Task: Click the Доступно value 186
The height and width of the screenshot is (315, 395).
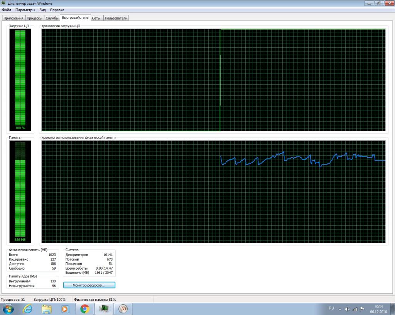Action: click(x=53, y=264)
